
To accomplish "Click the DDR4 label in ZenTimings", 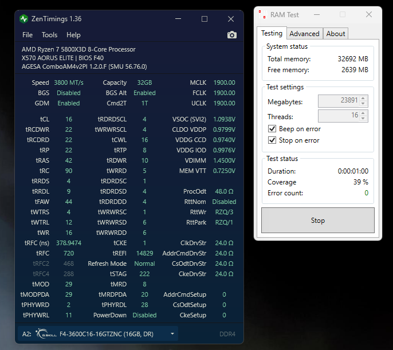I will 227,334.
